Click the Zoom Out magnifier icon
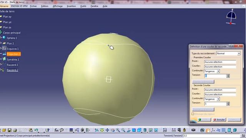 123,130
